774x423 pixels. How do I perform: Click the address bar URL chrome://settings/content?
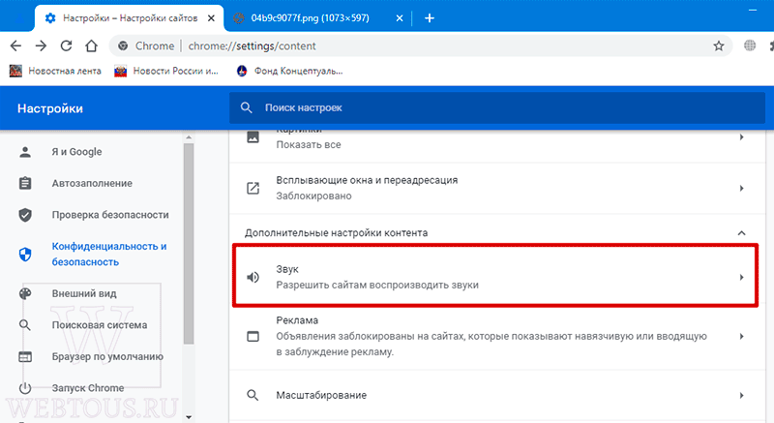click(x=252, y=45)
